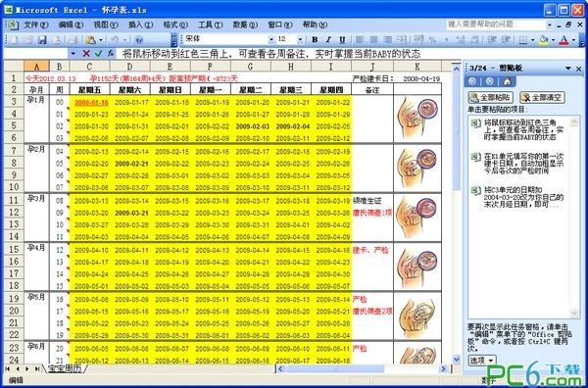
Task: Open the 数据 menu
Action: pyautogui.click(x=245, y=24)
